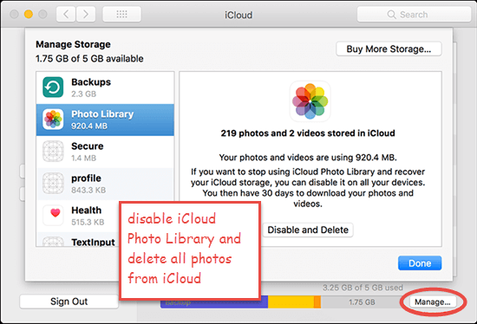The width and height of the screenshot is (477, 324).
Task: Select the Secure 1.4 MB row
Action: (x=105, y=152)
